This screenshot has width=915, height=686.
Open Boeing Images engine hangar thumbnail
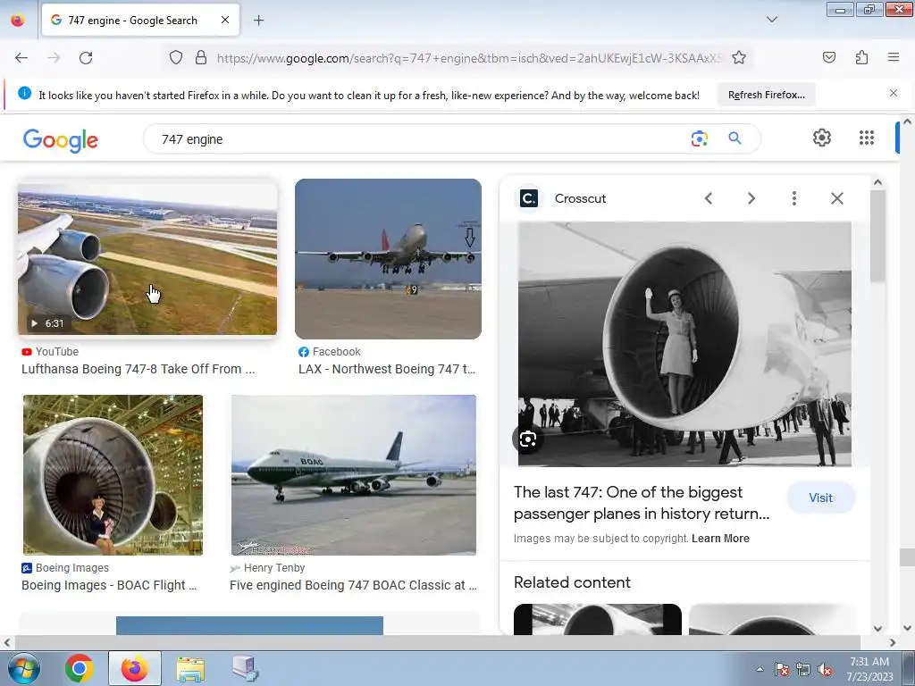pyautogui.click(x=113, y=475)
